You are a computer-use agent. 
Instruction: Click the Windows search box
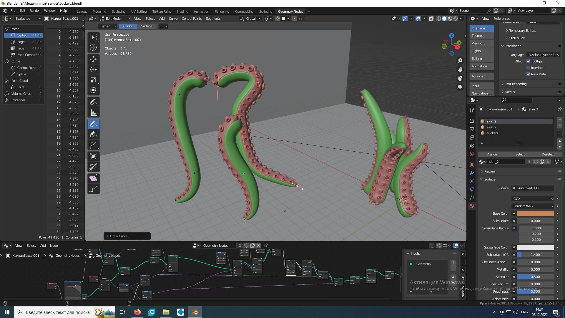[65, 312]
